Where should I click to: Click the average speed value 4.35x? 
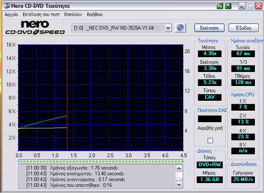pyautogui.click(x=210, y=53)
